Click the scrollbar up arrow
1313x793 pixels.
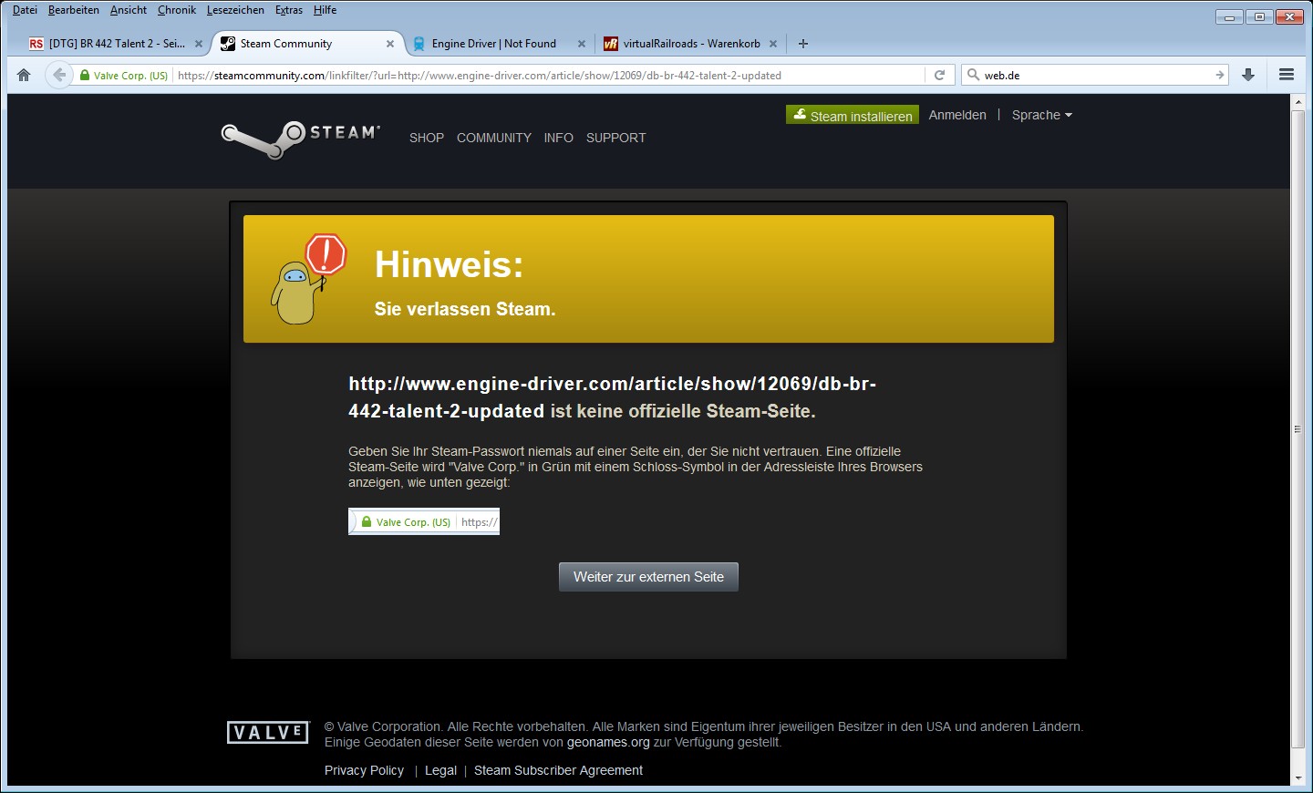(1298, 102)
